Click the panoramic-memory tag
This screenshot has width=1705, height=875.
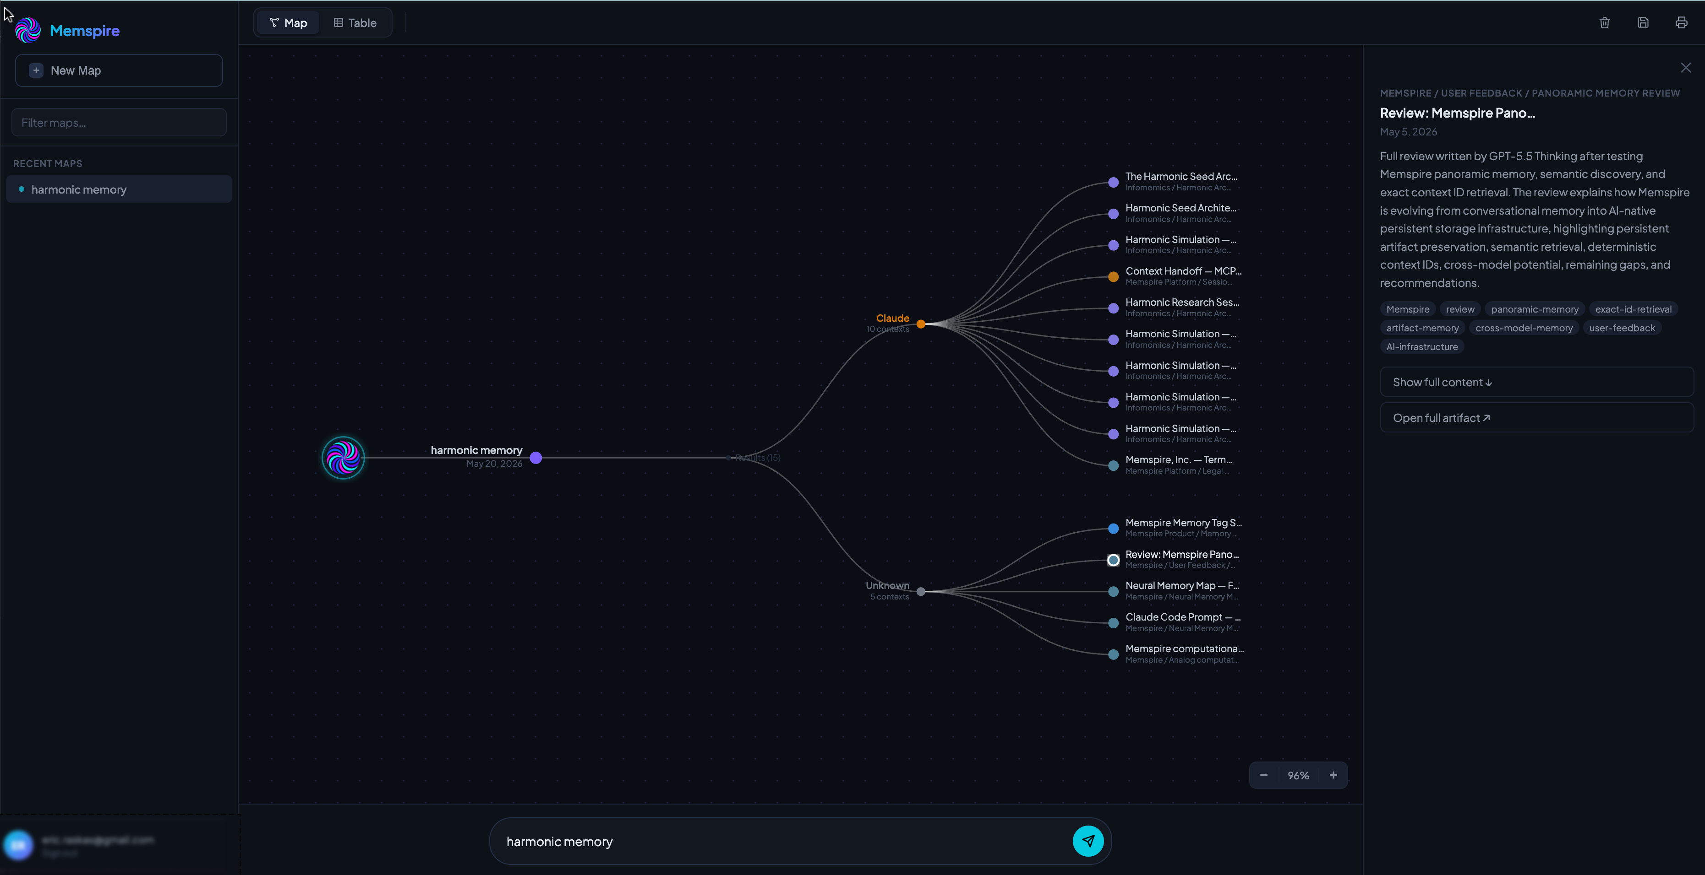(x=1534, y=309)
